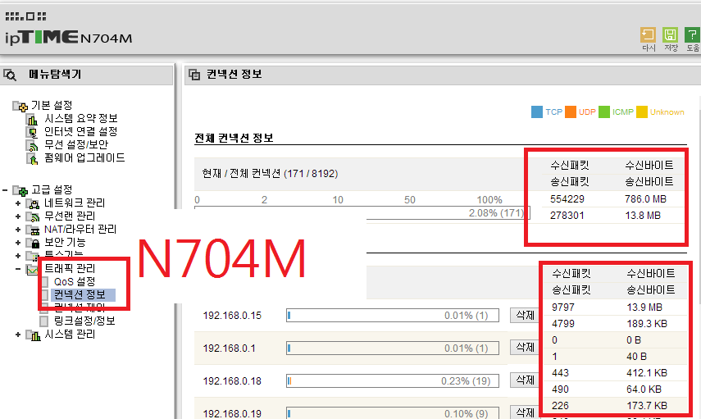Viewport: 701px width, 419px height.
Task: Click the ICMP green legend swatch
Action: click(x=604, y=112)
